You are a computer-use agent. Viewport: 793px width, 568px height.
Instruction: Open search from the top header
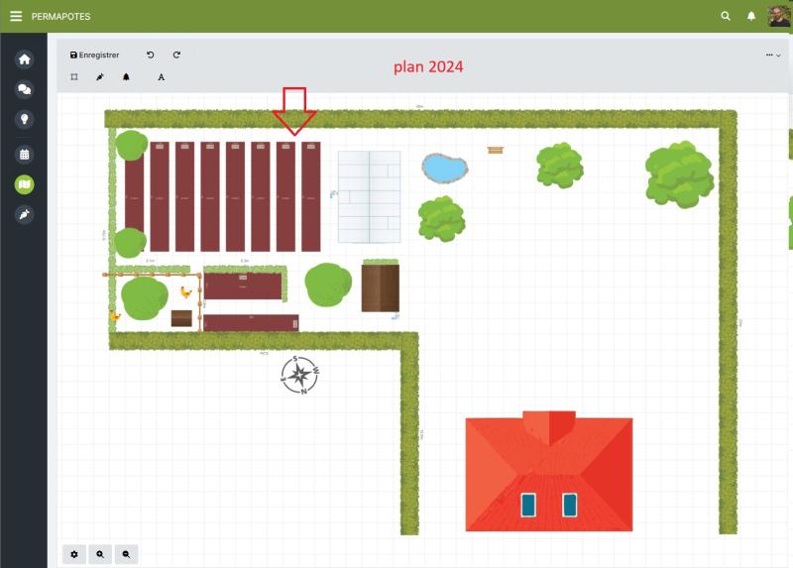pyautogui.click(x=726, y=16)
